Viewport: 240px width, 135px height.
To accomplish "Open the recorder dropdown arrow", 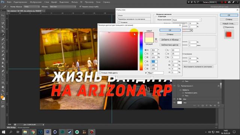I will pos(189,2).
